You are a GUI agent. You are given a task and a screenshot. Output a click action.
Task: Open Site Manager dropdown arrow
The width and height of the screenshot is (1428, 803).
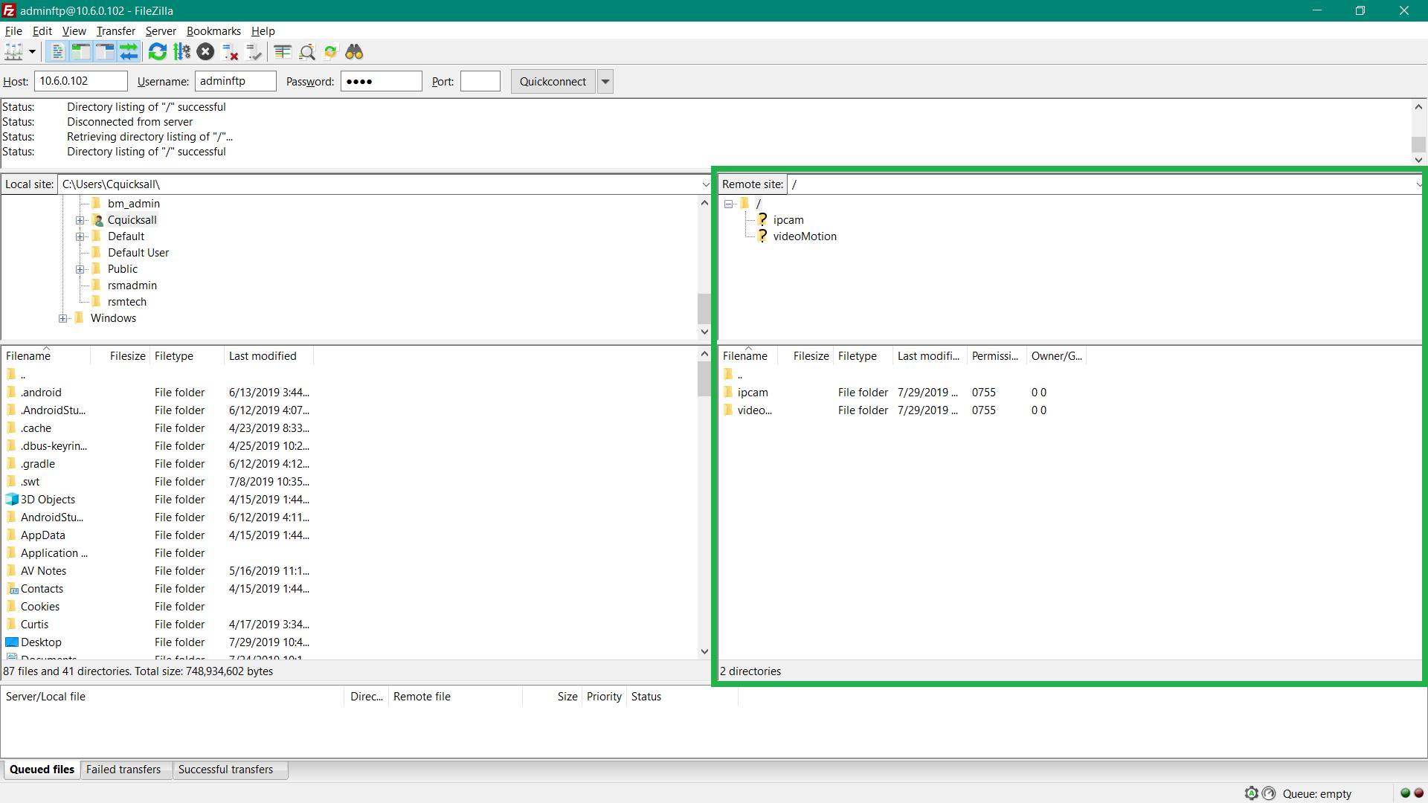tap(32, 52)
